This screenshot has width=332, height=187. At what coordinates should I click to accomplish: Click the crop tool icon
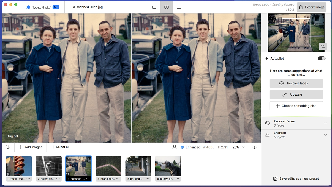pyautogui.click(x=323, y=46)
